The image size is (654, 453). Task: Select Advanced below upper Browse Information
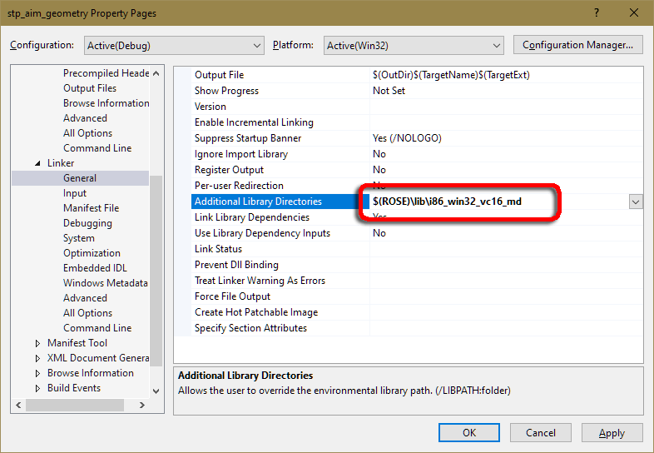(x=85, y=118)
